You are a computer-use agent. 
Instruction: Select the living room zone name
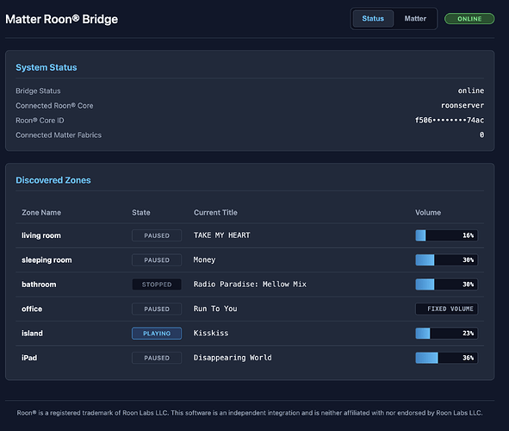point(41,235)
